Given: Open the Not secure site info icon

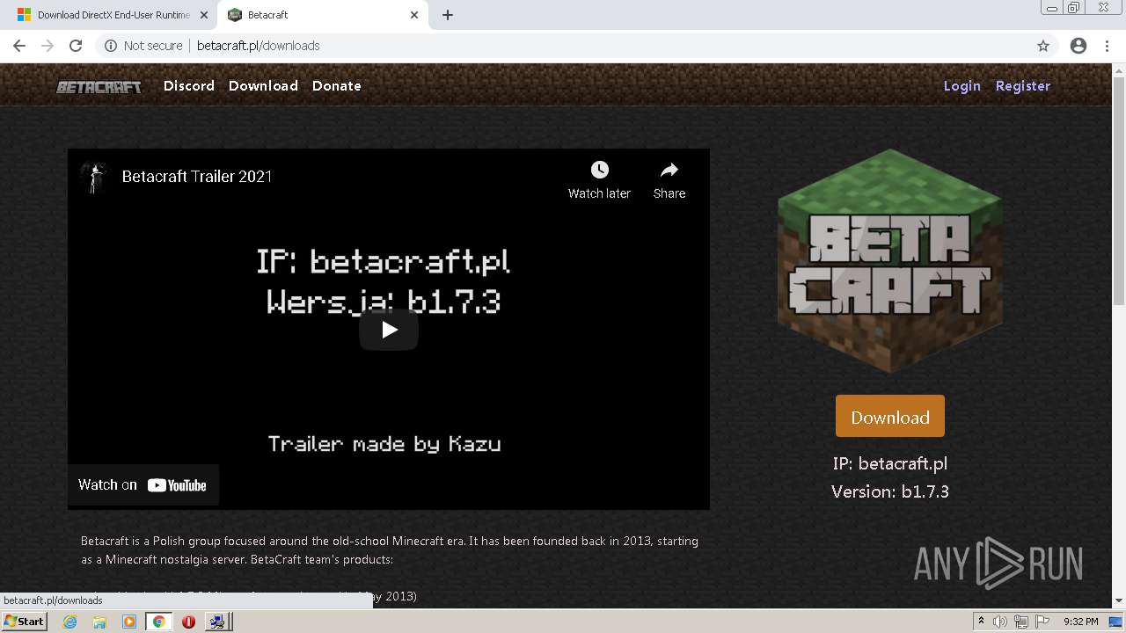Looking at the screenshot, I should click(111, 46).
